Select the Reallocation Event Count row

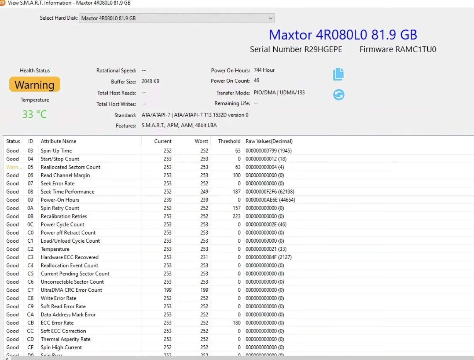tap(239, 265)
